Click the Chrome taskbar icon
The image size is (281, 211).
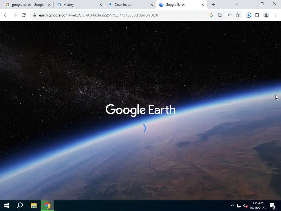point(47,206)
